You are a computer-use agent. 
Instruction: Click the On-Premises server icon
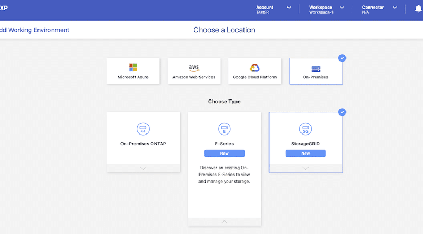tap(316, 69)
